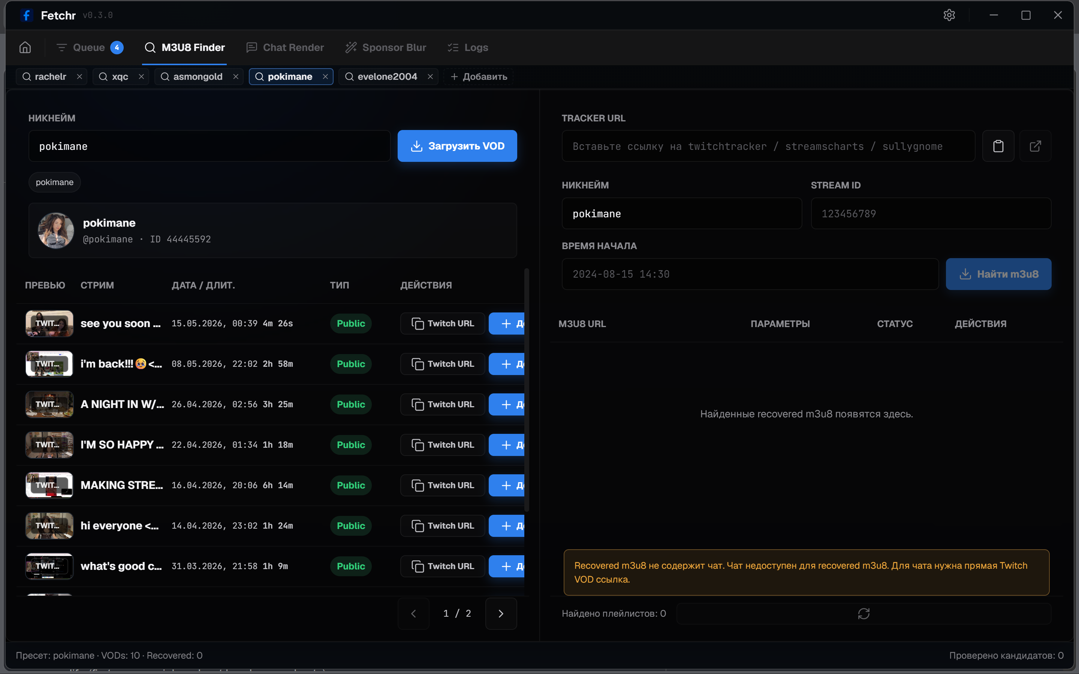Open the Logs tab
The height and width of the screenshot is (674, 1079).
(x=468, y=47)
